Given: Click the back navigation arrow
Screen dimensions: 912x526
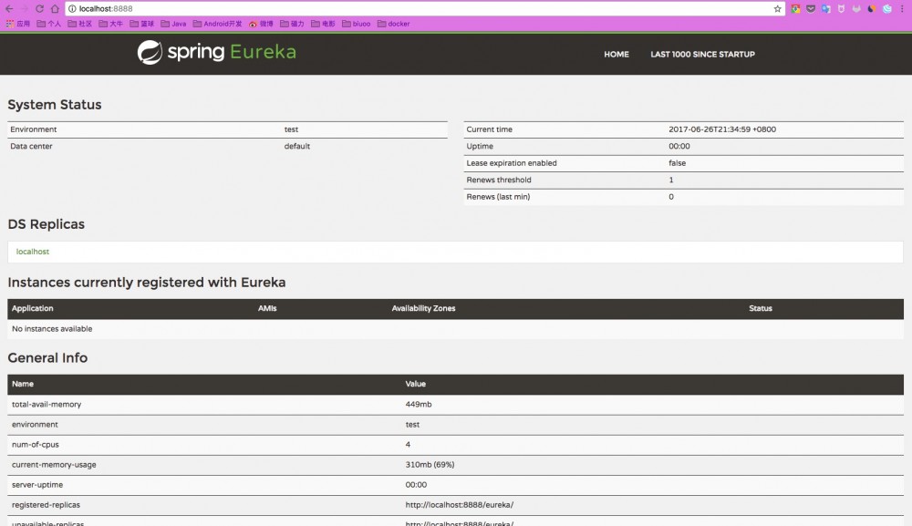Looking at the screenshot, I should coord(10,7).
